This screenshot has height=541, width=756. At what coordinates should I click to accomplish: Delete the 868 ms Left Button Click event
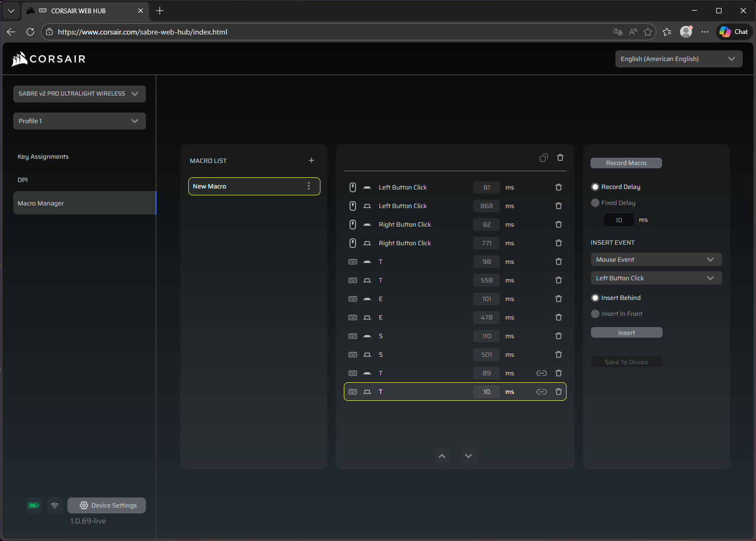coord(558,206)
